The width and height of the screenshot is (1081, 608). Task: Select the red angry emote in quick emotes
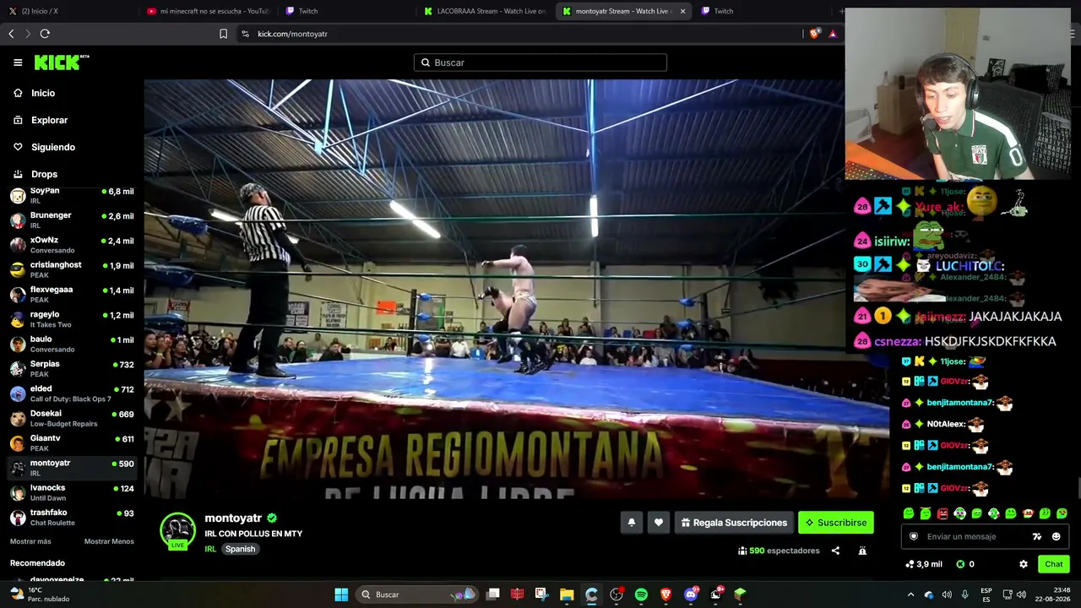click(x=942, y=513)
